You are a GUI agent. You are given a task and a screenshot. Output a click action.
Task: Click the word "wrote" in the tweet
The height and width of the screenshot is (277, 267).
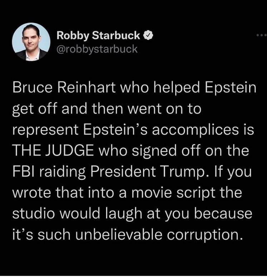click(31, 192)
